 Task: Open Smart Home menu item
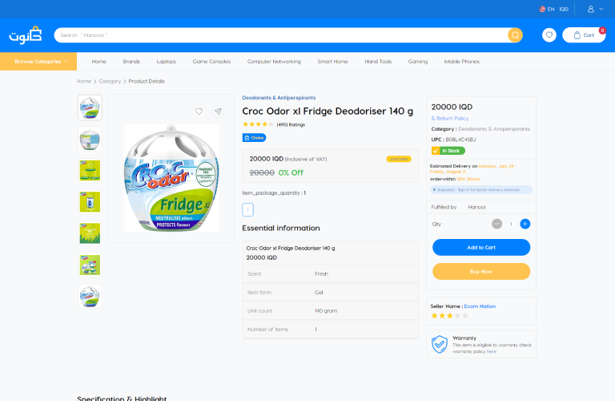(x=332, y=61)
